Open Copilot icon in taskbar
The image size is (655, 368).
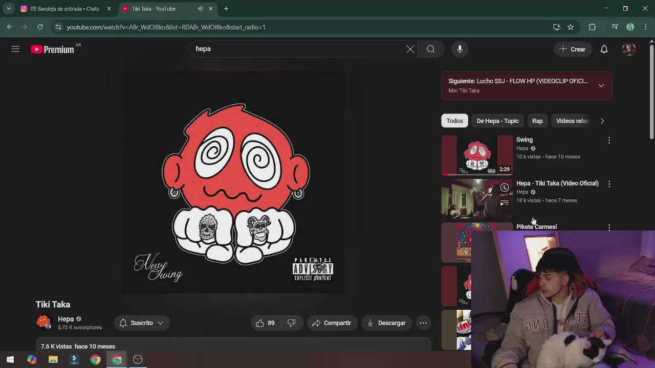(x=32, y=359)
